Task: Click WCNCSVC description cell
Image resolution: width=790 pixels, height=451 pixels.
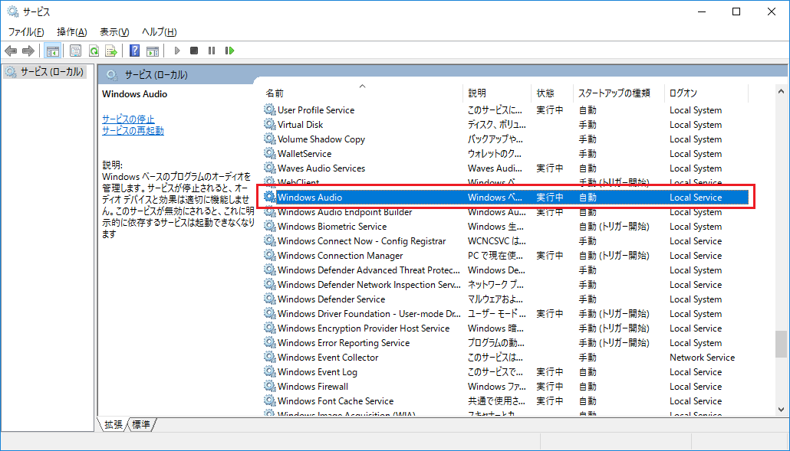Action: [x=496, y=241]
